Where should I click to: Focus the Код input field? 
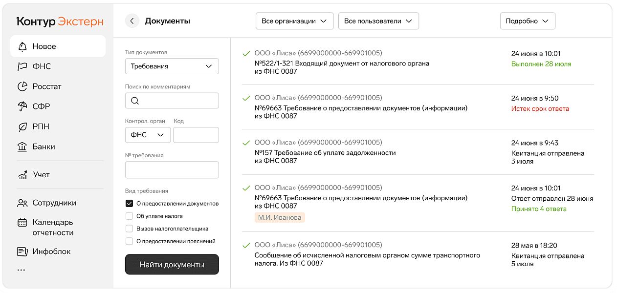[196, 135]
